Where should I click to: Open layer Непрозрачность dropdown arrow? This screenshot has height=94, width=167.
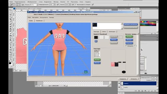coord(157,78)
